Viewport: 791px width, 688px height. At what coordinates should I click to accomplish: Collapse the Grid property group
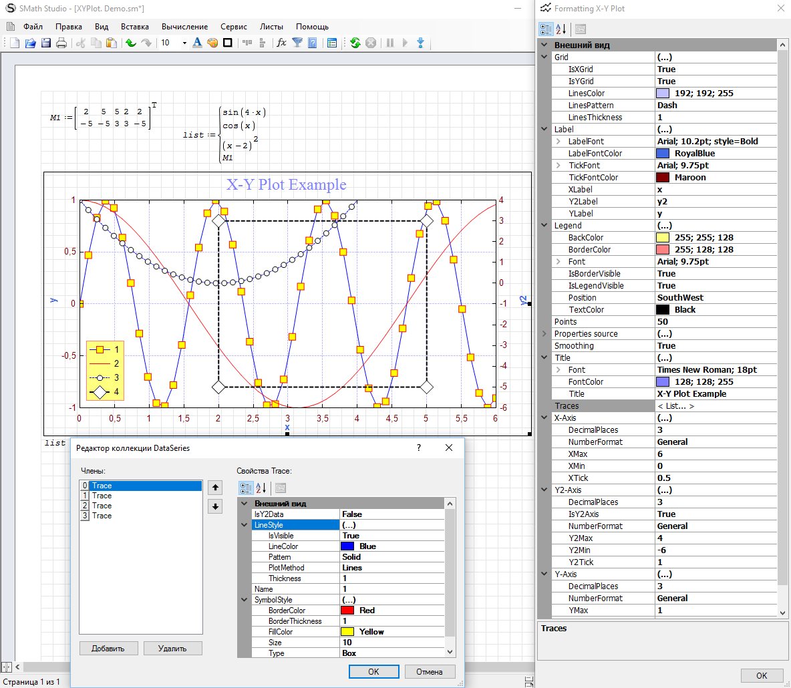[544, 57]
